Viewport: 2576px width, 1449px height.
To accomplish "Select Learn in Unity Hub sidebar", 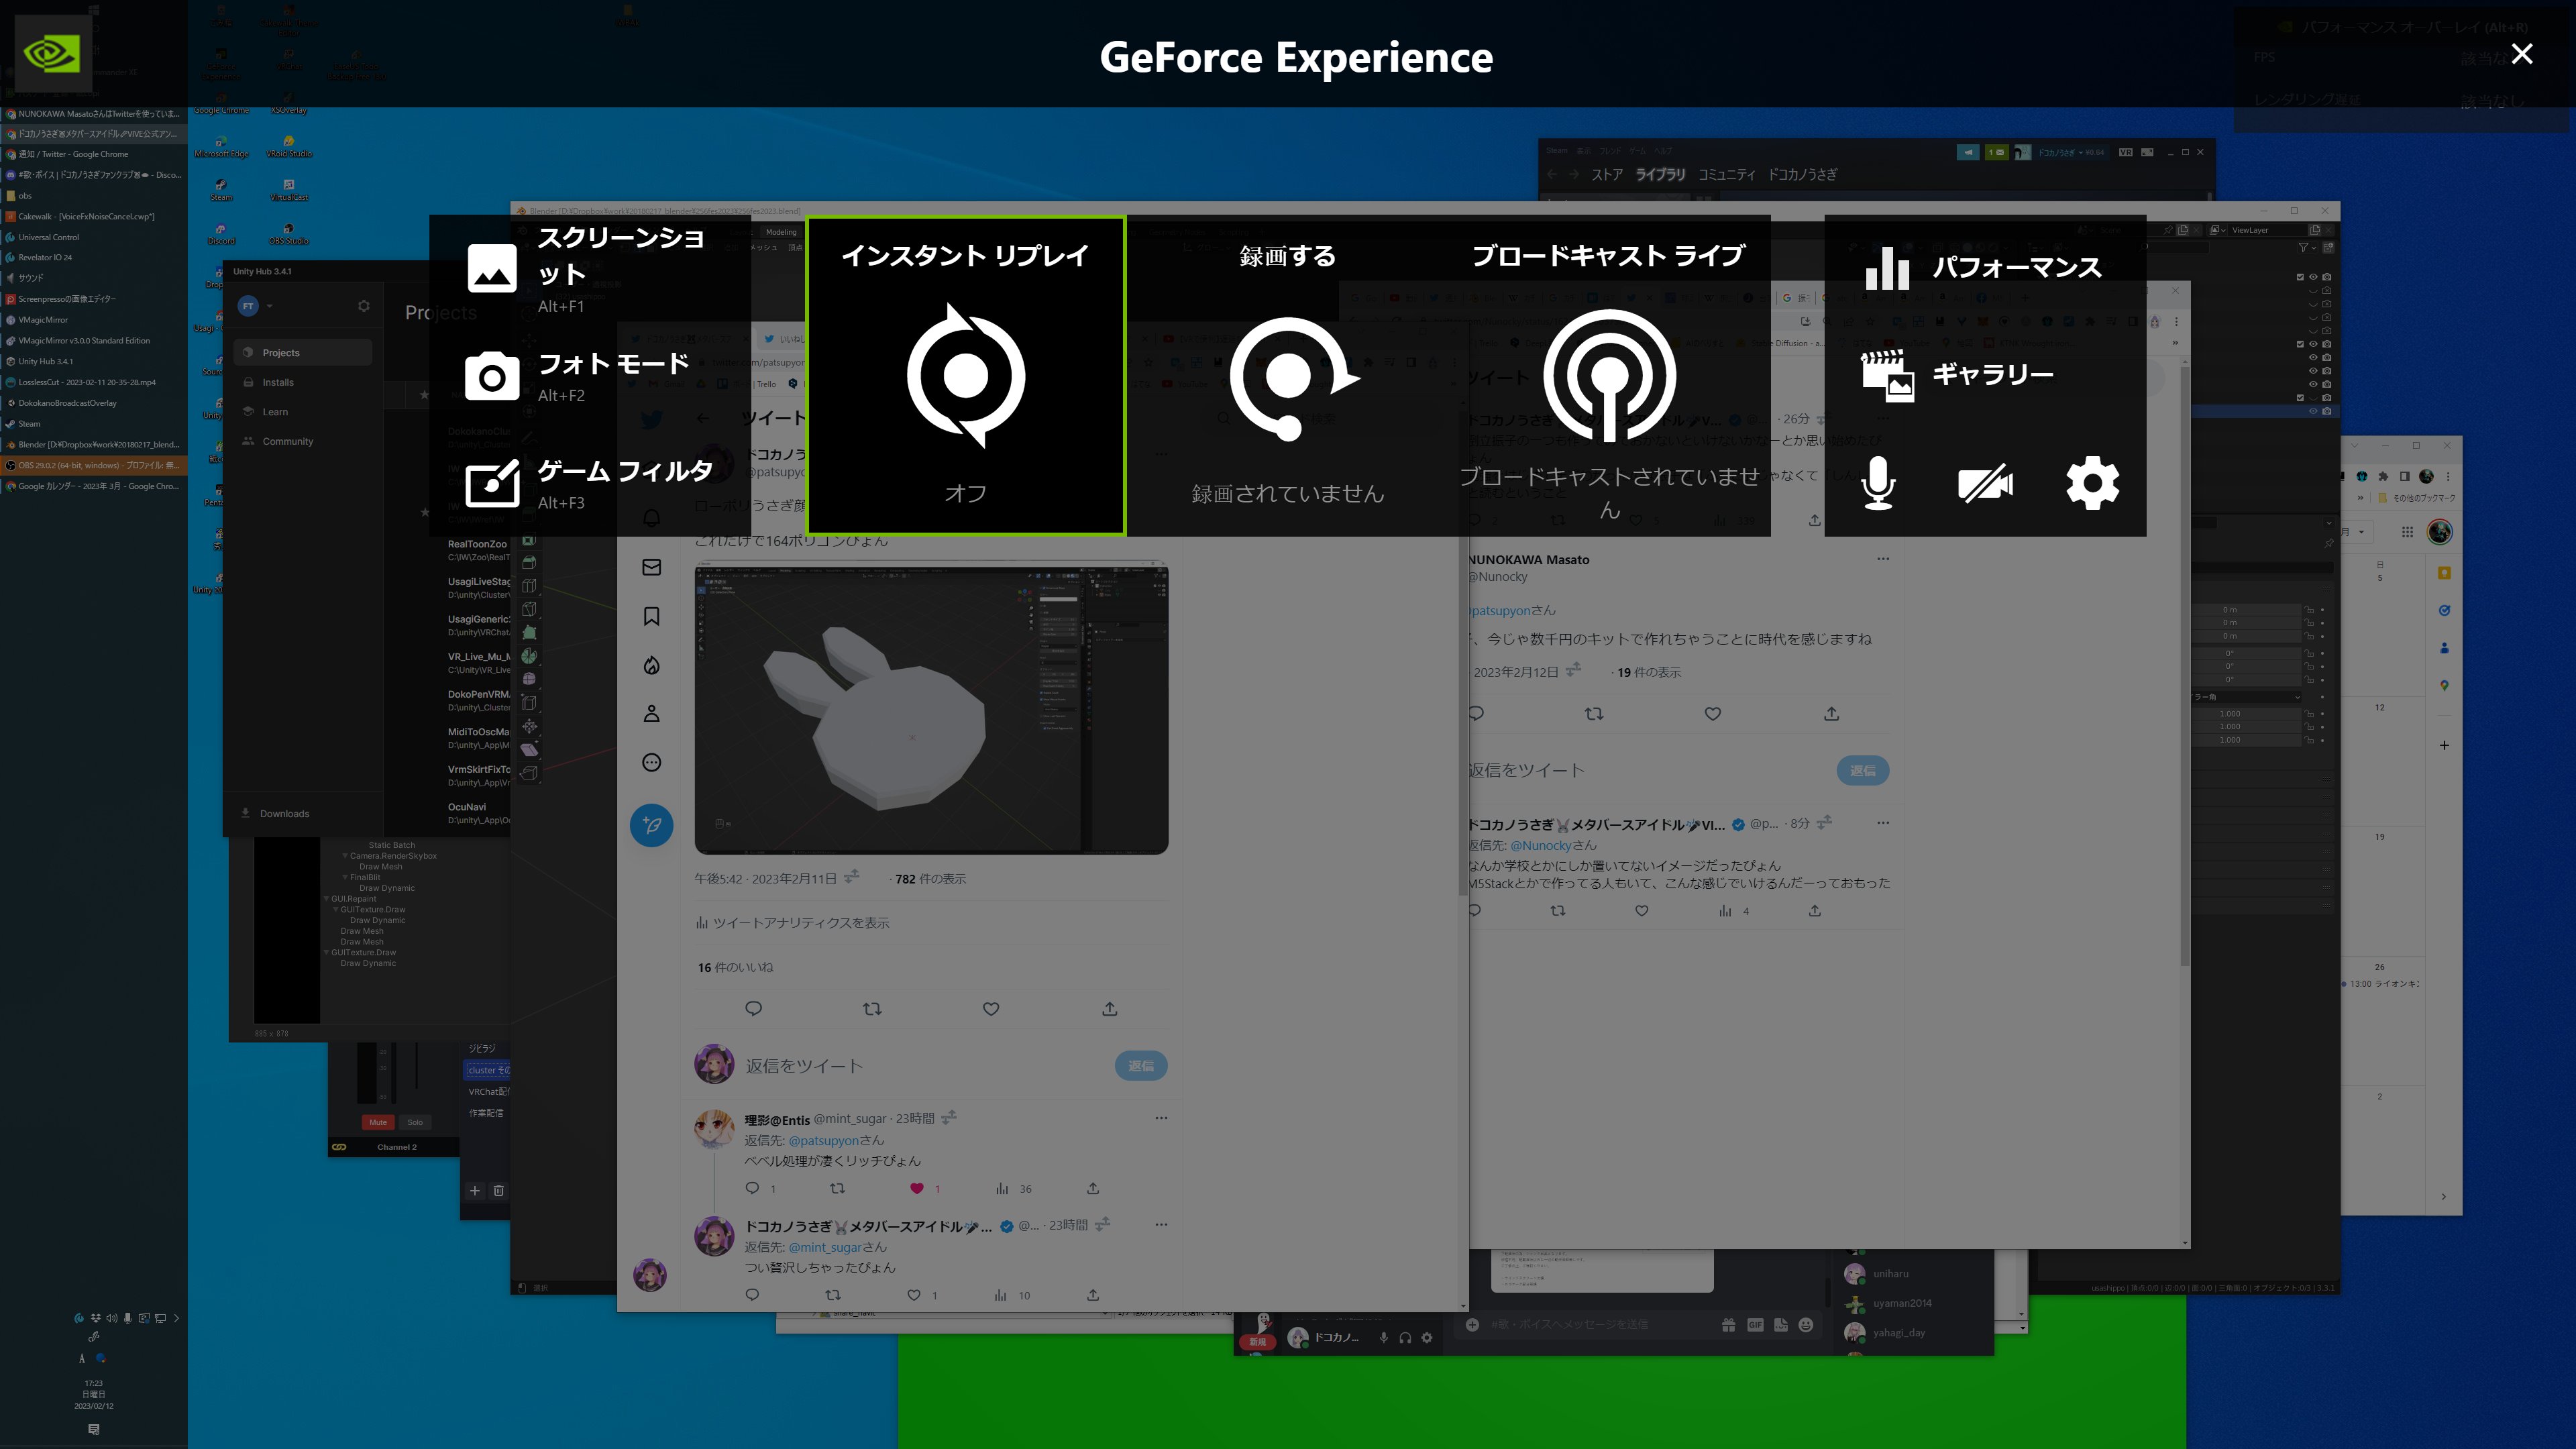I will point(303,412).
